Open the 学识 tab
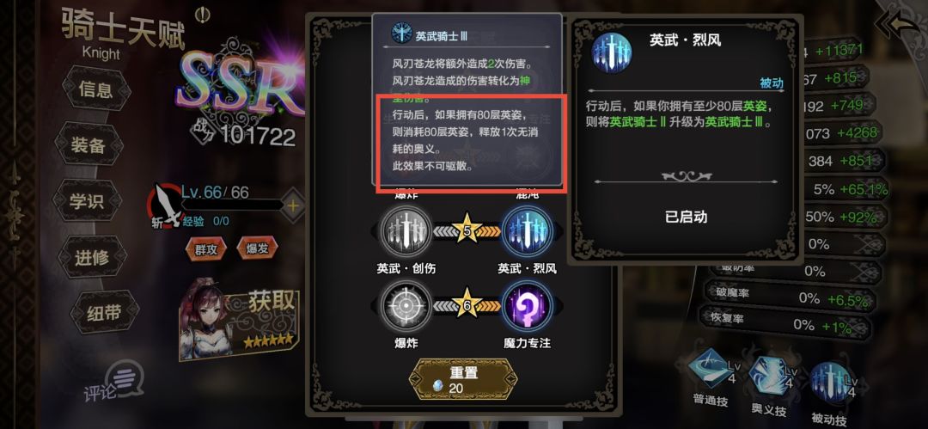 [87, 201]
